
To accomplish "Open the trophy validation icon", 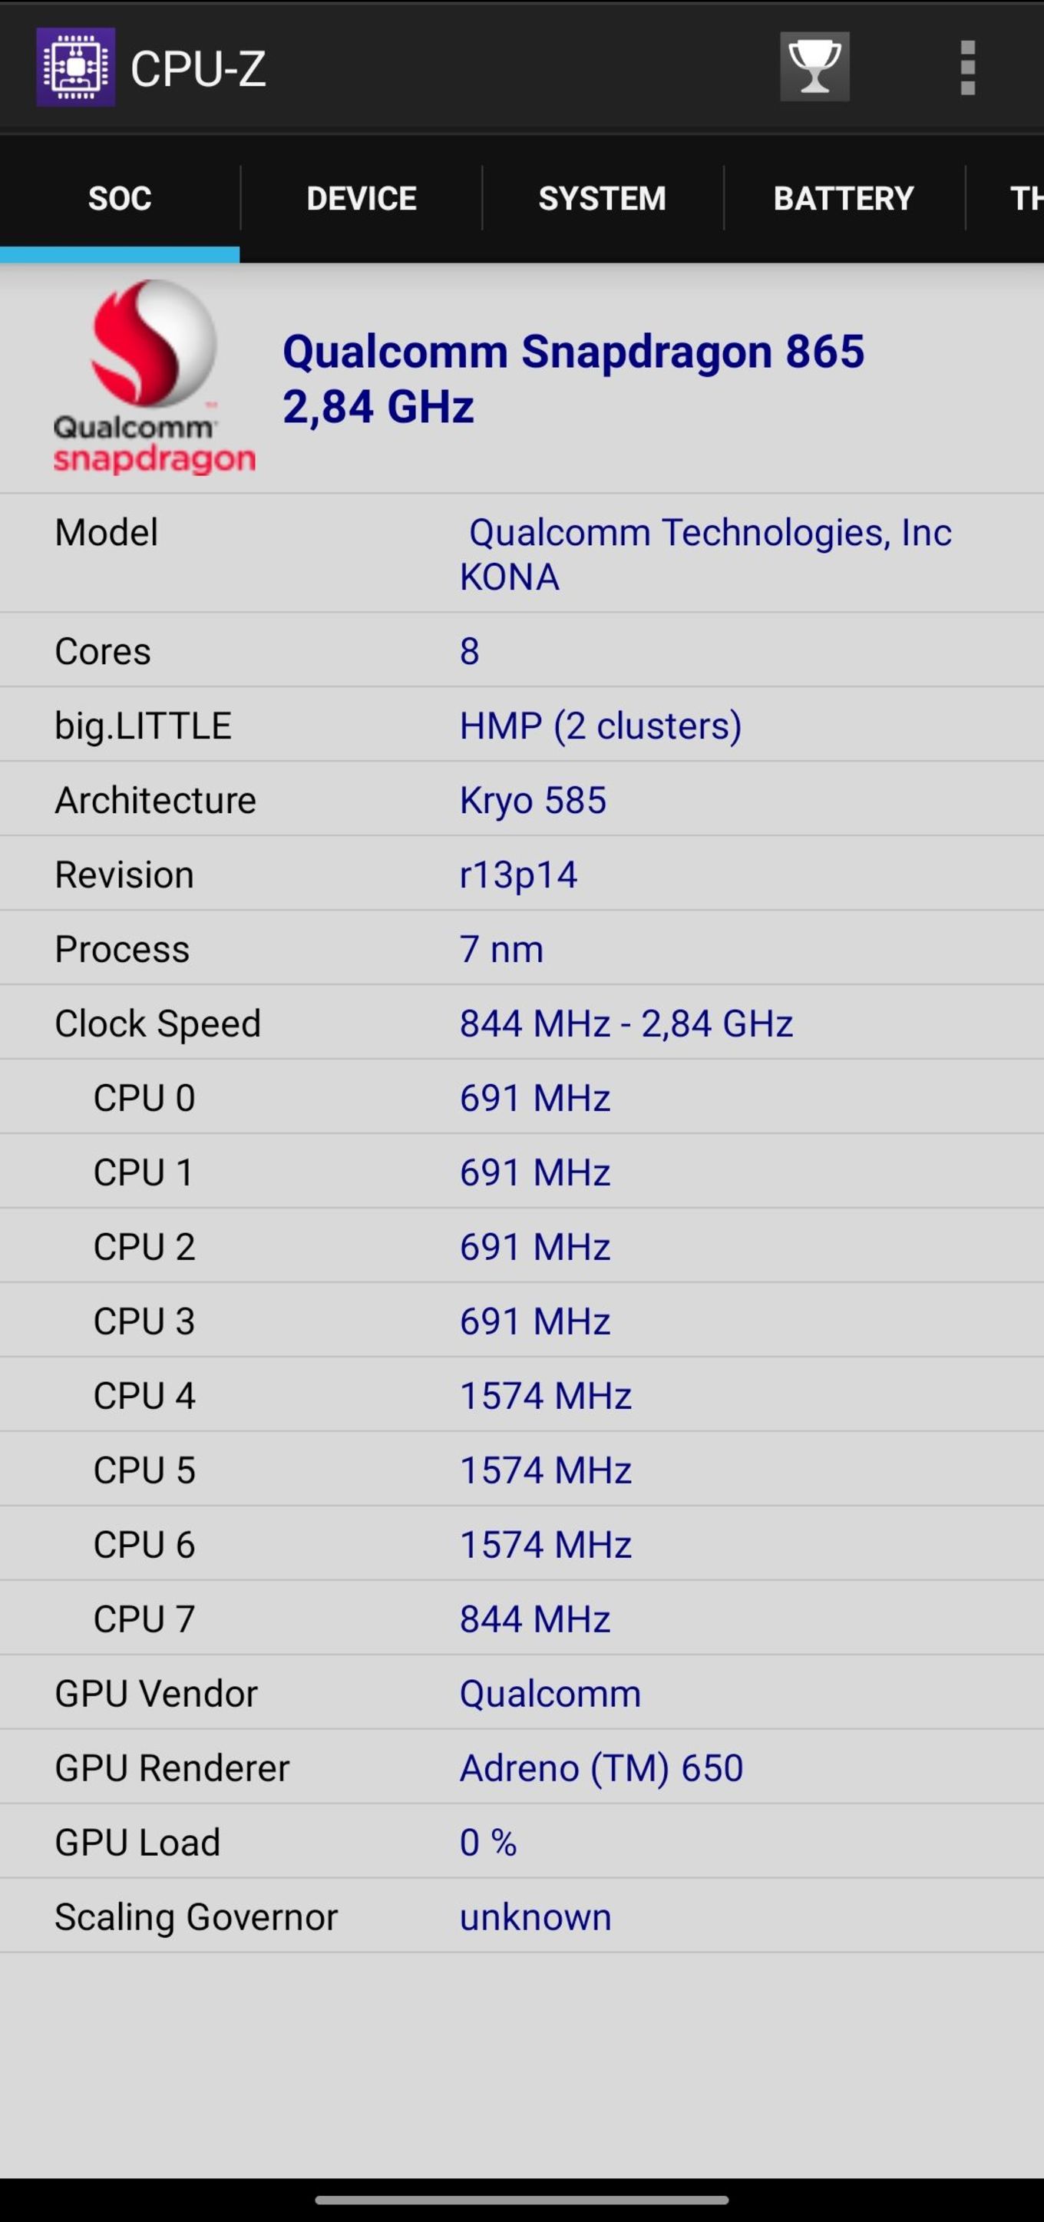I will tap(814, 68).
